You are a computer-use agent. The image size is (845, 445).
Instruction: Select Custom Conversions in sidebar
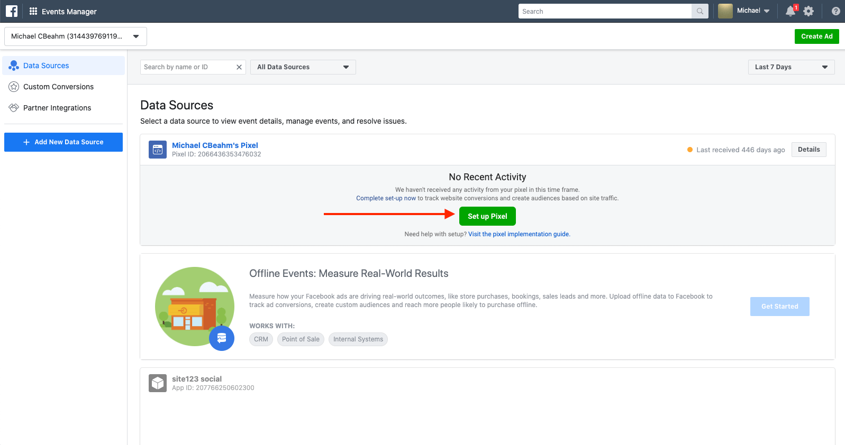point(63,87)
